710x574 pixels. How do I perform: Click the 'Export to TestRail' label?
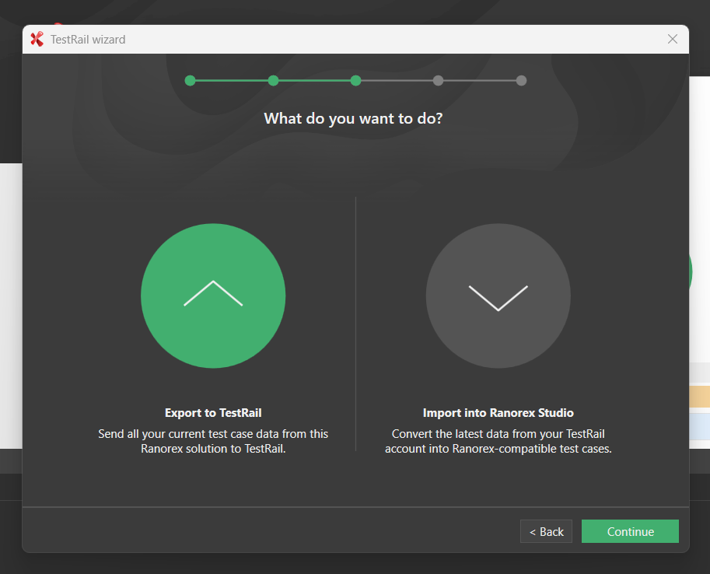[213, 413]
